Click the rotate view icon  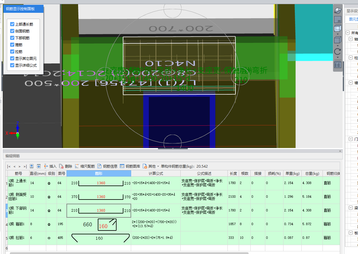point(337,52)
